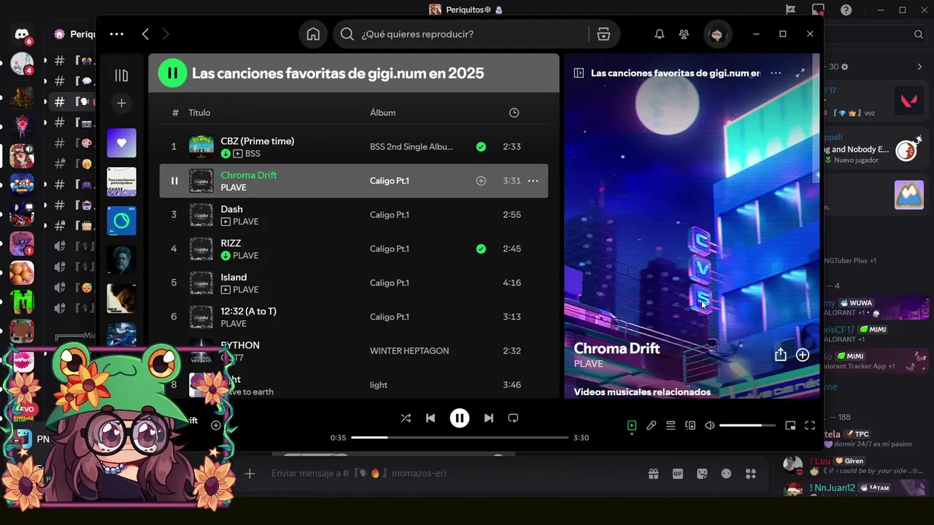Add Chroma Drift to Liked Songs
Image resolution: width=934 pixels, height=525 pixels.
tap(481, 181)
